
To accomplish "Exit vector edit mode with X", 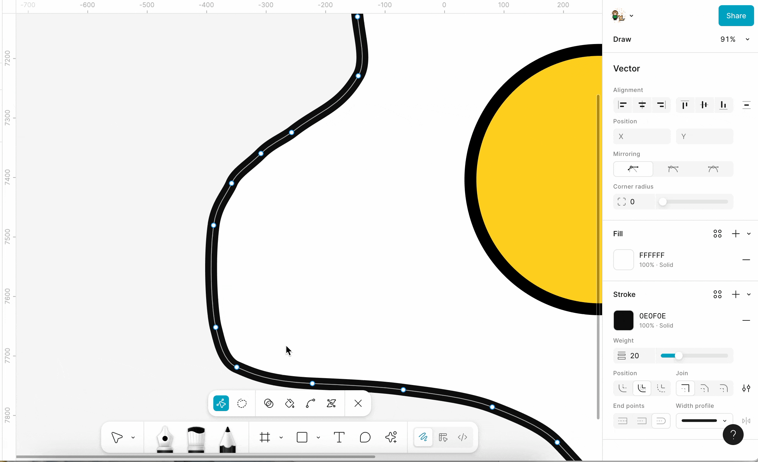I will [358, 404].
